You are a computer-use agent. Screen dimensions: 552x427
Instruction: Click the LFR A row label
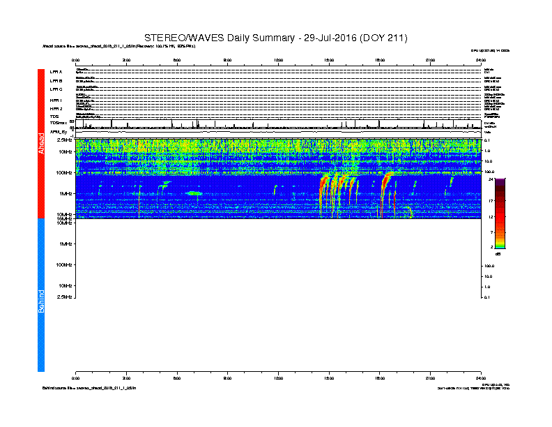click(x=56, y=72)
